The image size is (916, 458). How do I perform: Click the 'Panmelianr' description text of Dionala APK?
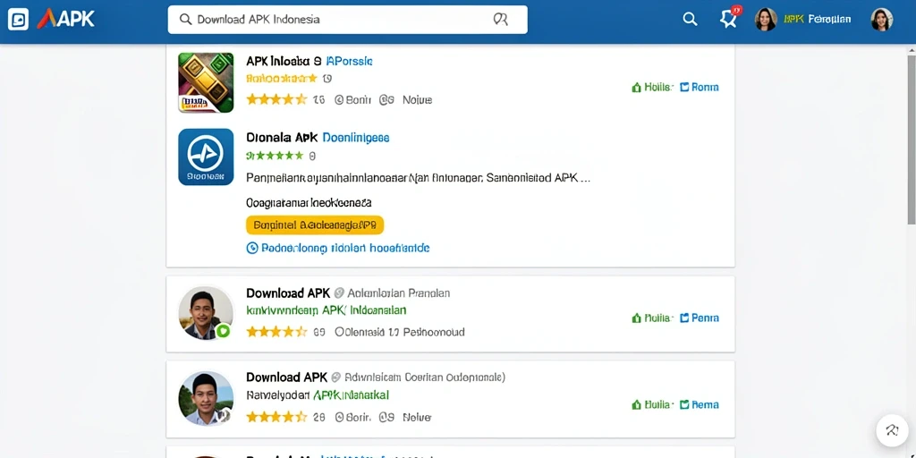(419, 178)
